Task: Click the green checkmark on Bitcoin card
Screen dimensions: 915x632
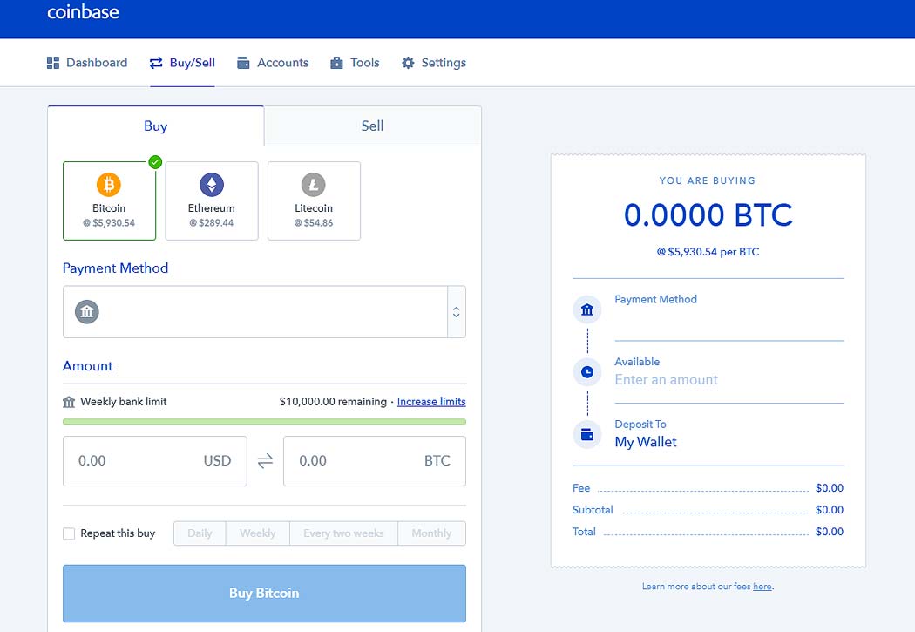Action: click(x=155, y=161)
